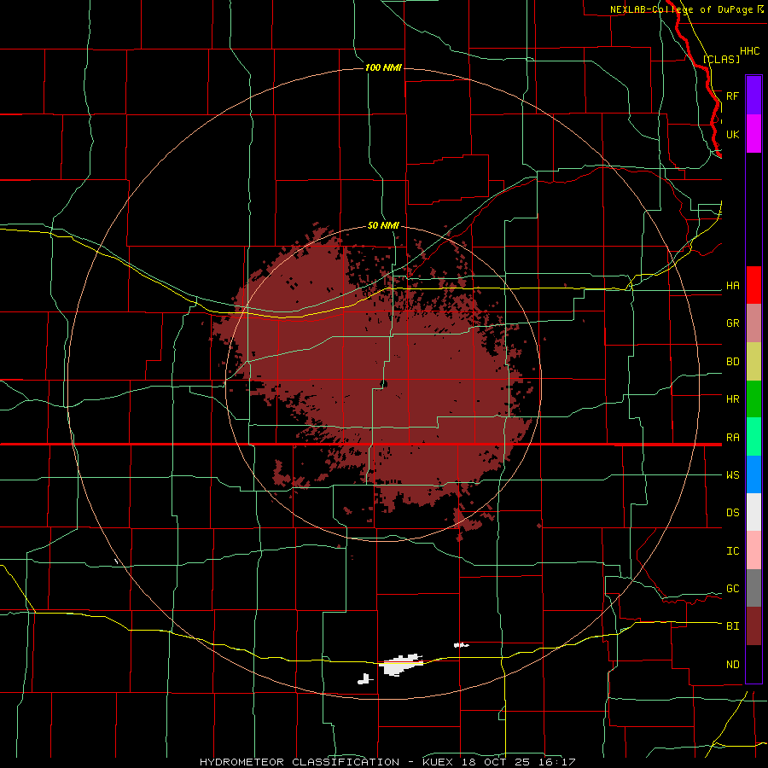Click the DS legend label
This screenshot has height=768, width=768.
732,513
